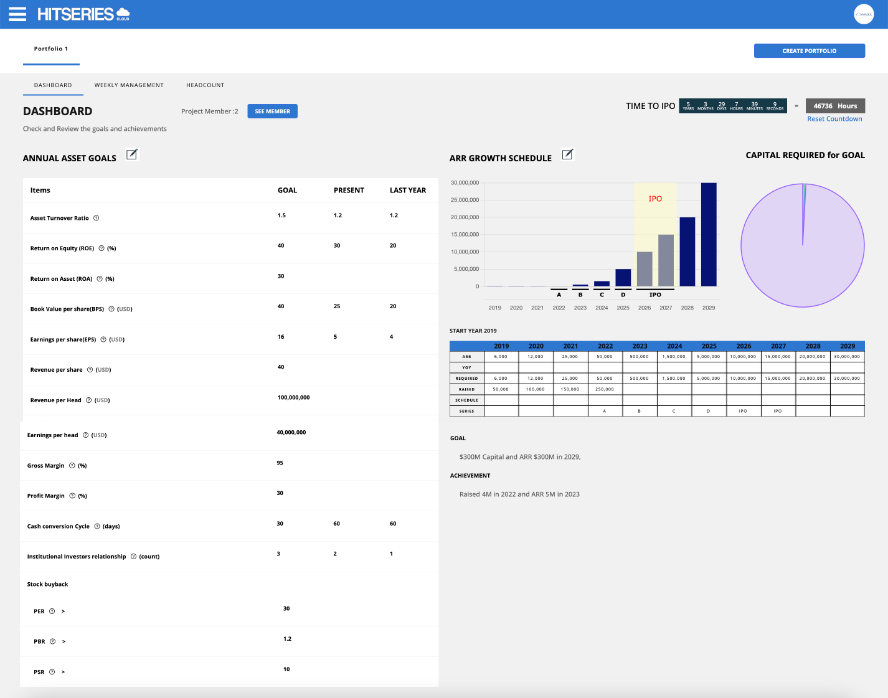This screenshot has height=698, width=888.
Task: Open the help icon beside Return on Equity (ROE)
Action: (x=101, y=248)
